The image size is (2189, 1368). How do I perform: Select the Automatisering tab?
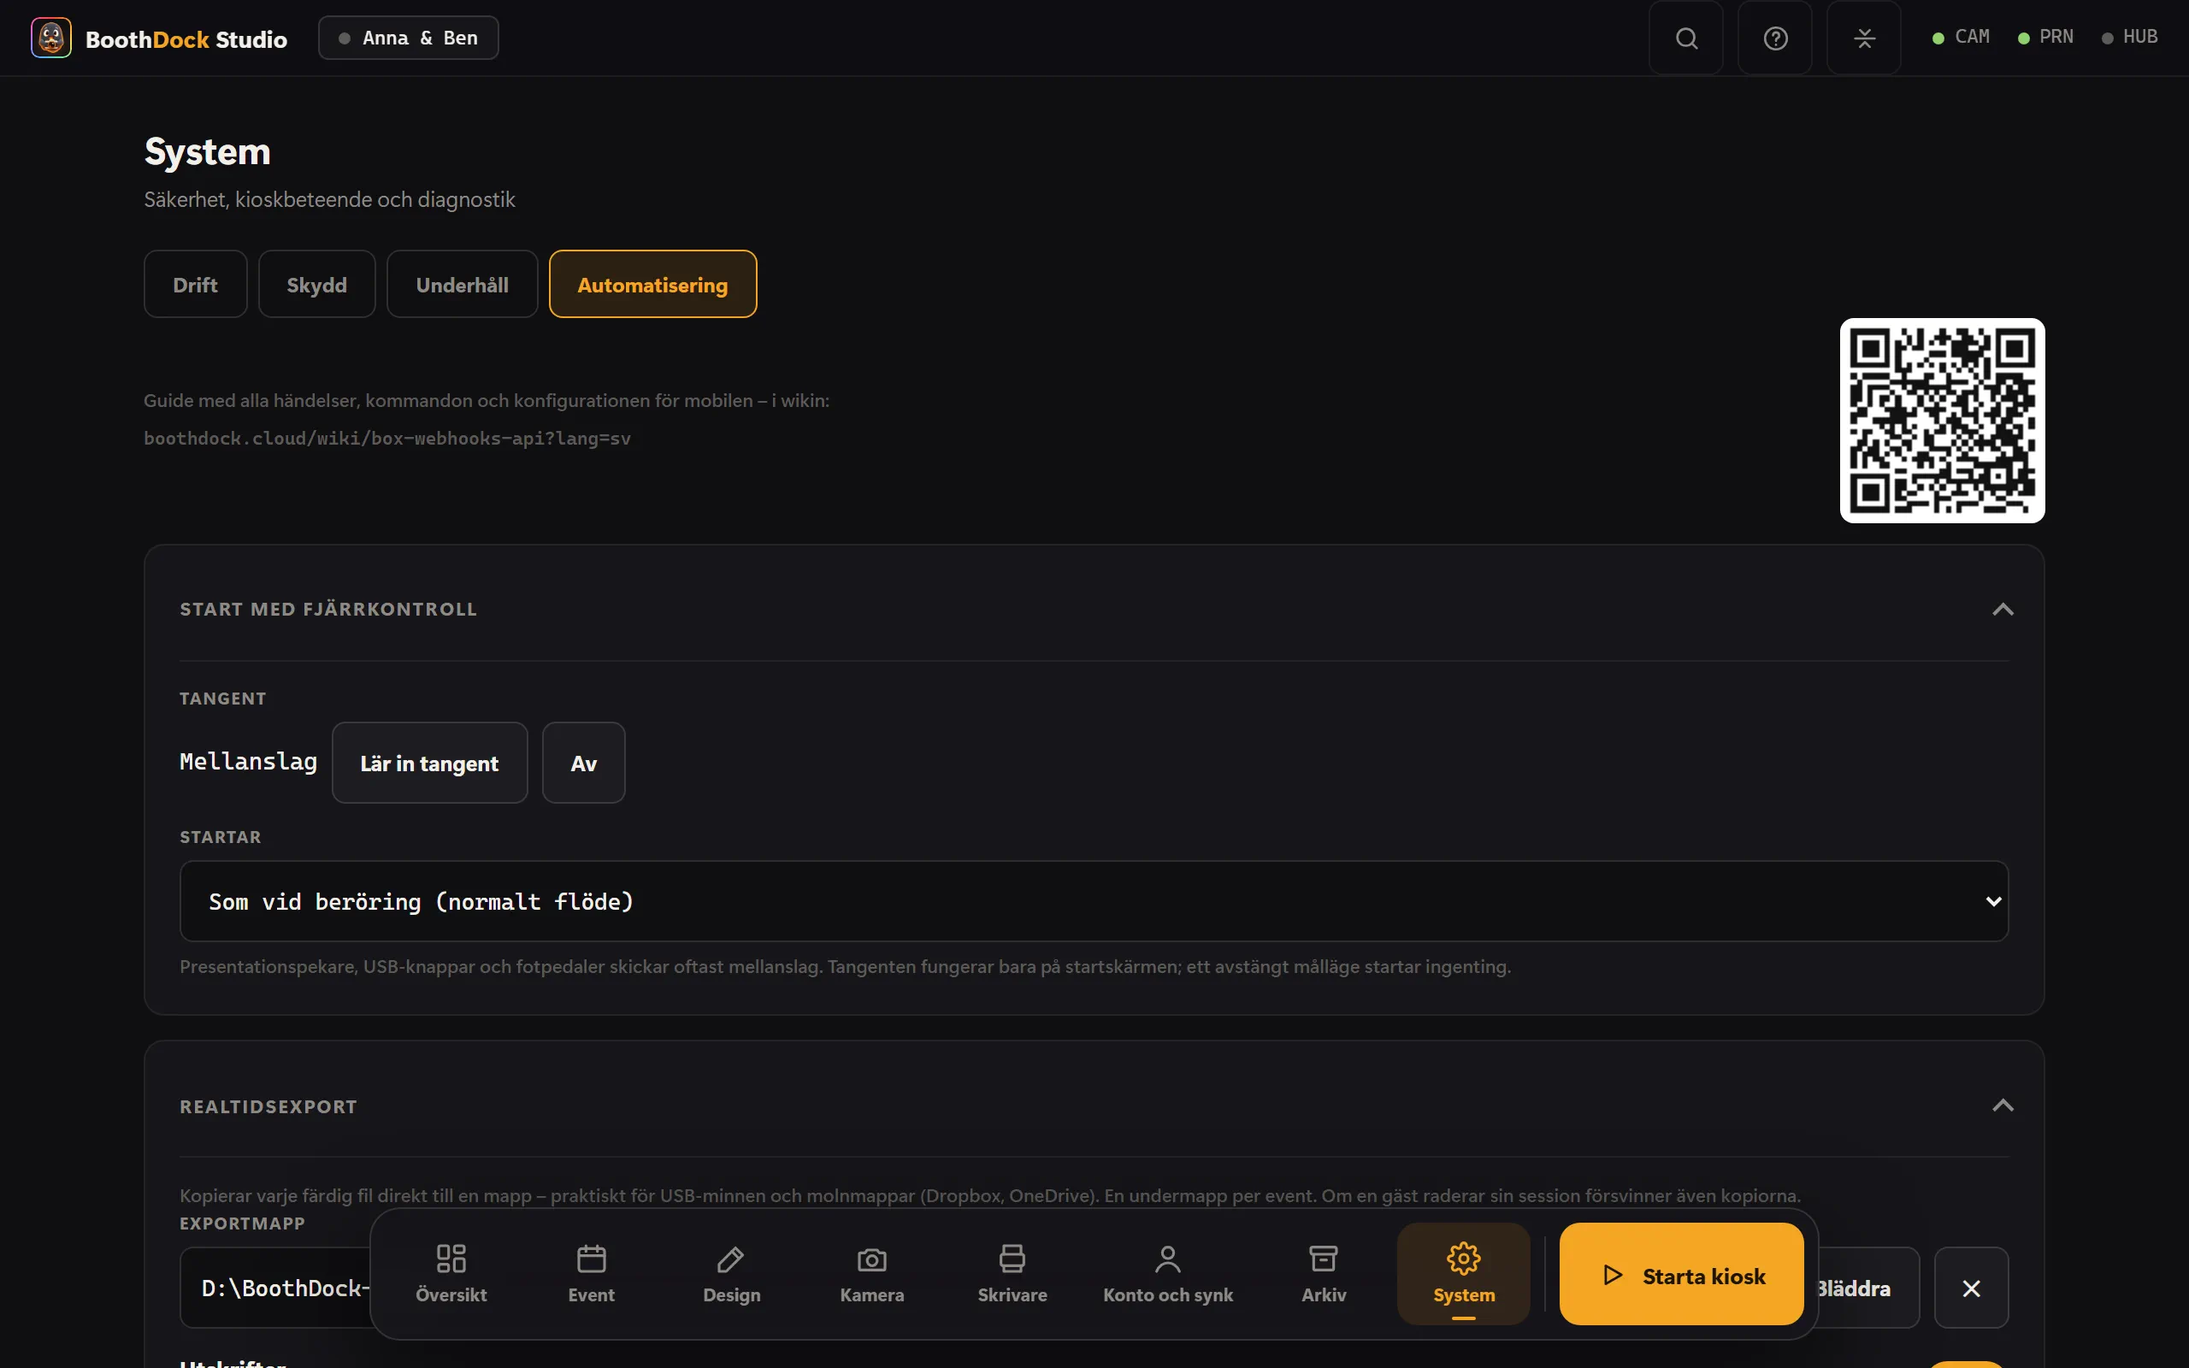(x=652, y=284)
